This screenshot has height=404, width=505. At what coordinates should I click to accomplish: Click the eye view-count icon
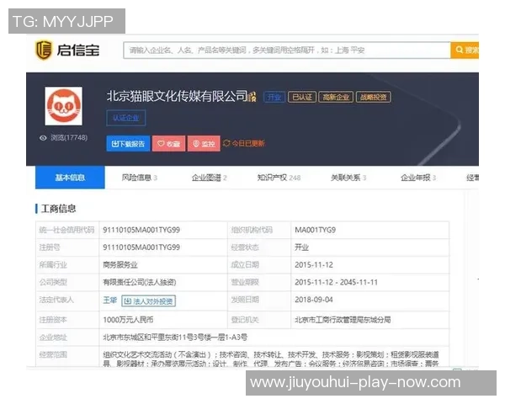click(x=43, y=138)
